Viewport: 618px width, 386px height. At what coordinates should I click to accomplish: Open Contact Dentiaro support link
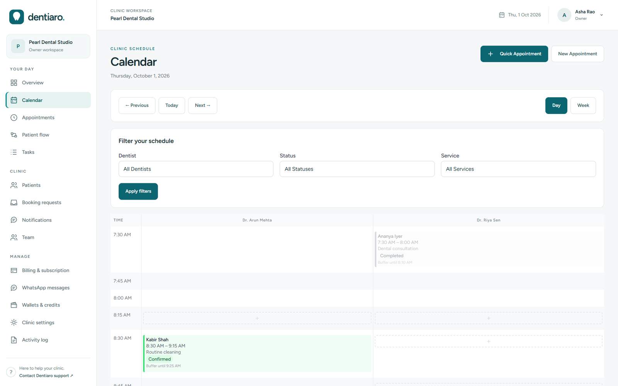[x=46, y=376]
